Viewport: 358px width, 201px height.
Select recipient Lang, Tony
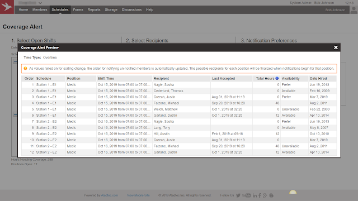click(x=162, y=128)
